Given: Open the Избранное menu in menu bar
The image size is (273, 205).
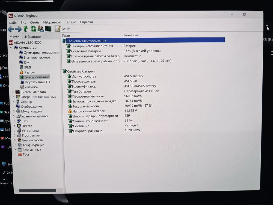Looking at the screenshot, I should pyautogui.click(x=52, y=22).
